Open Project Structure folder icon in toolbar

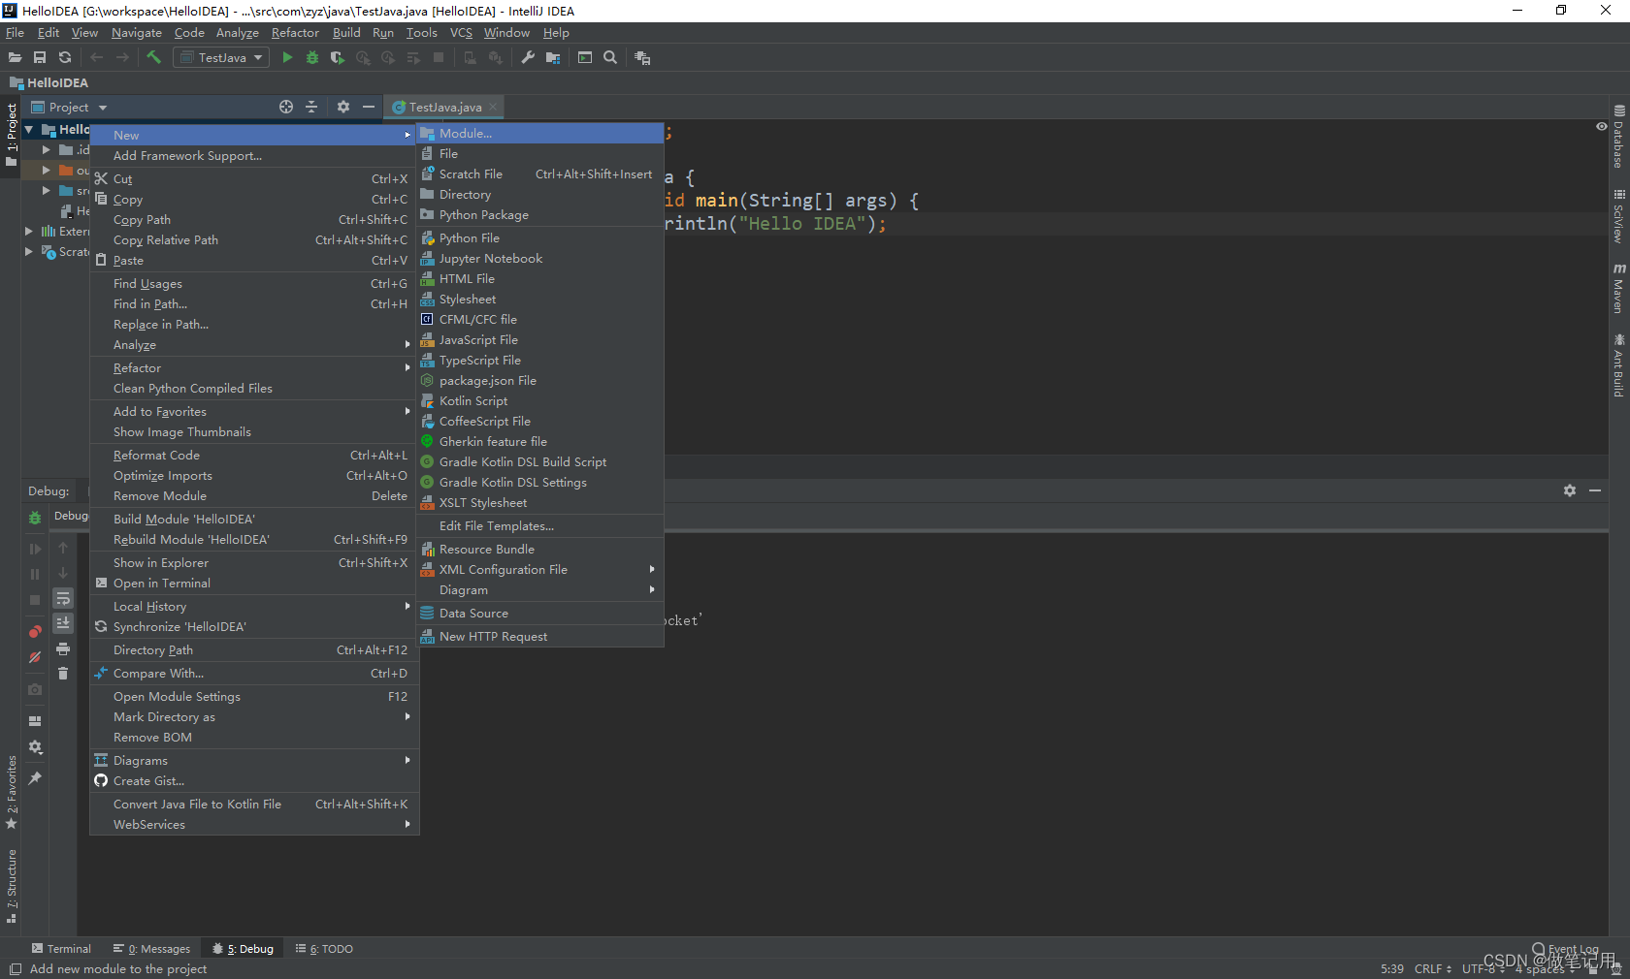(x=553, y=58)
